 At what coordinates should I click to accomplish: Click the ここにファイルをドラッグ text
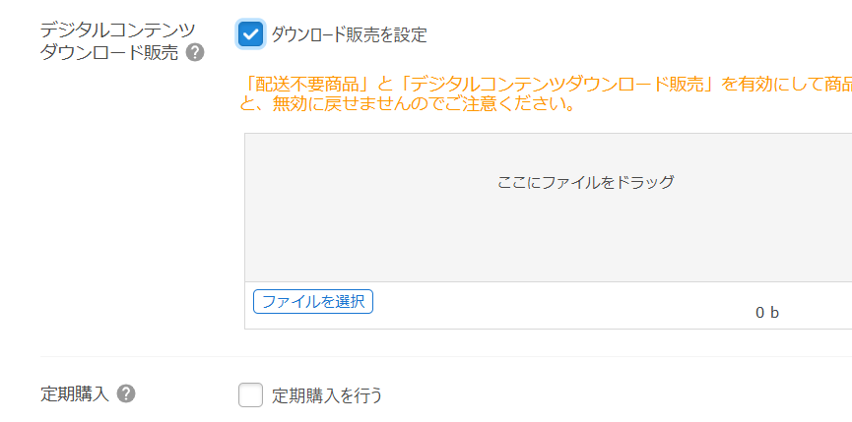pos(585,182)
